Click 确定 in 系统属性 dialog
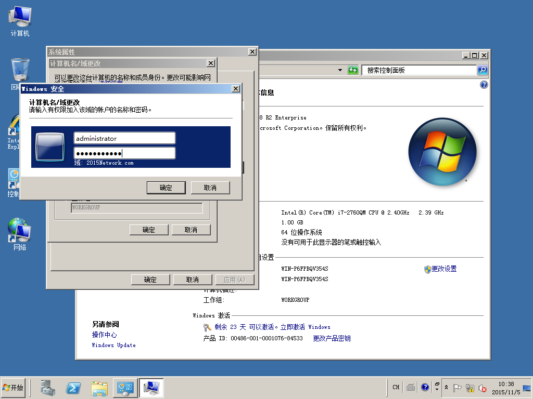The height and width of the screenshot is (399, 533). click(150, 280)
